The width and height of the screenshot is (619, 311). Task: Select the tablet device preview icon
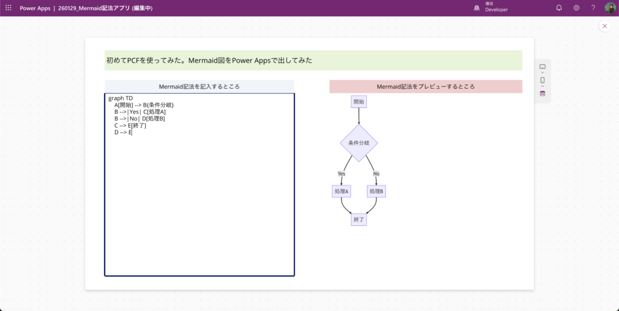(542, 66)
